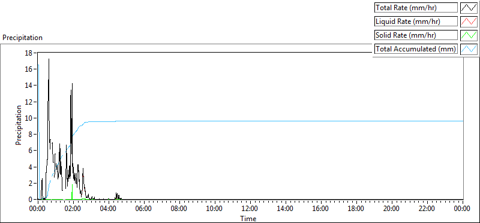Click the 10:00 time axis label
This screenshot has height=223, width=480.
coord(214,209)
